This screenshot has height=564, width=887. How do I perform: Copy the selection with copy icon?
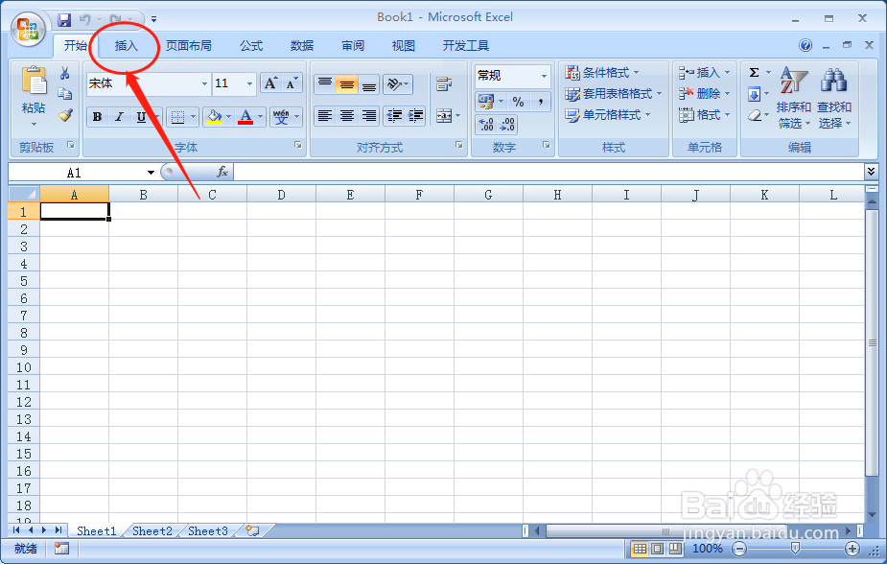tap(65, 94)
